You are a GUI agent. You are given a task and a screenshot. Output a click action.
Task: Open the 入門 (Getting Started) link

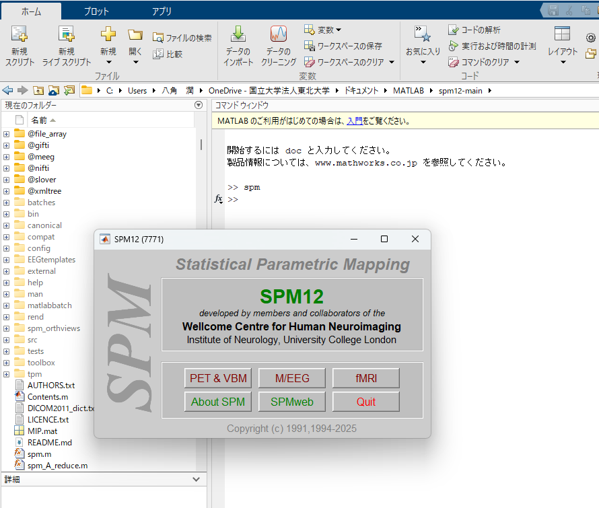coord(354,121)
